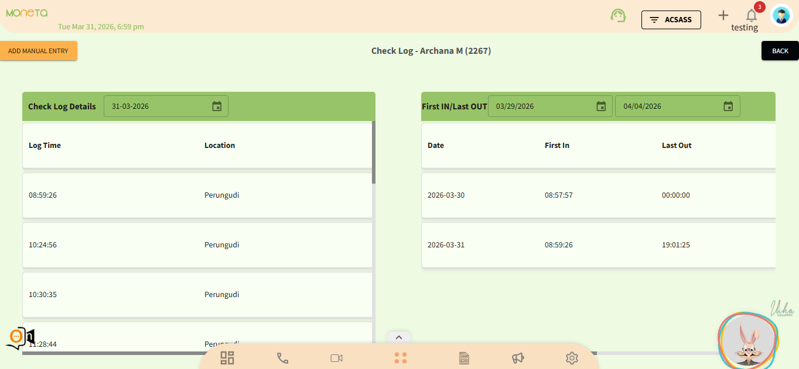Open the rabbit mascot assistant
The image size is (799, 369).
click(x=748, y=340)
